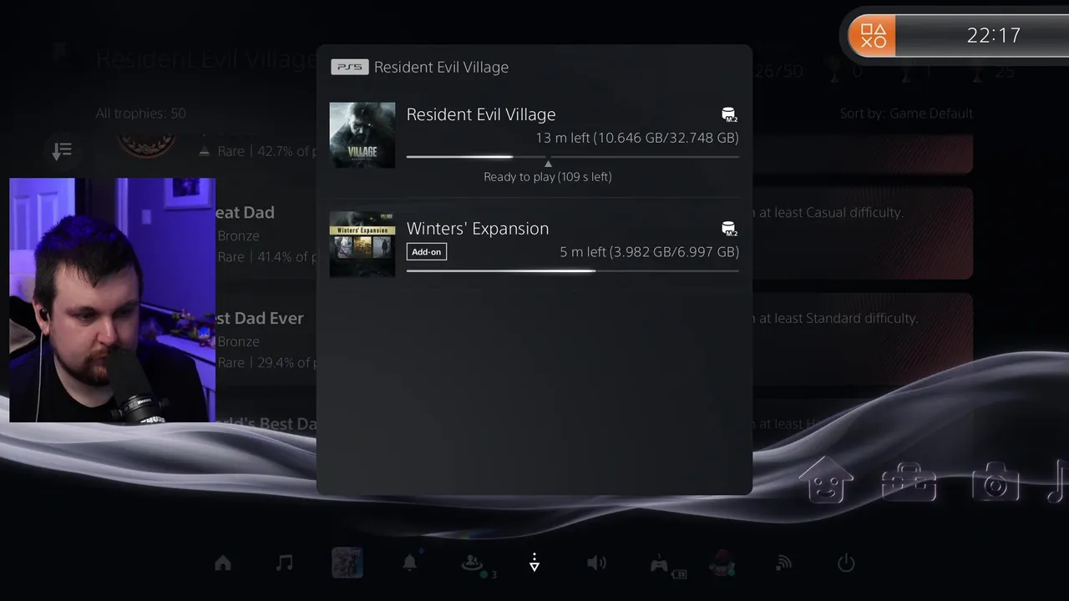Screen dimensions: 1069x601
Task: Click the Winters' Expansion cover thumbnail
Action: [x=362, y=244]
